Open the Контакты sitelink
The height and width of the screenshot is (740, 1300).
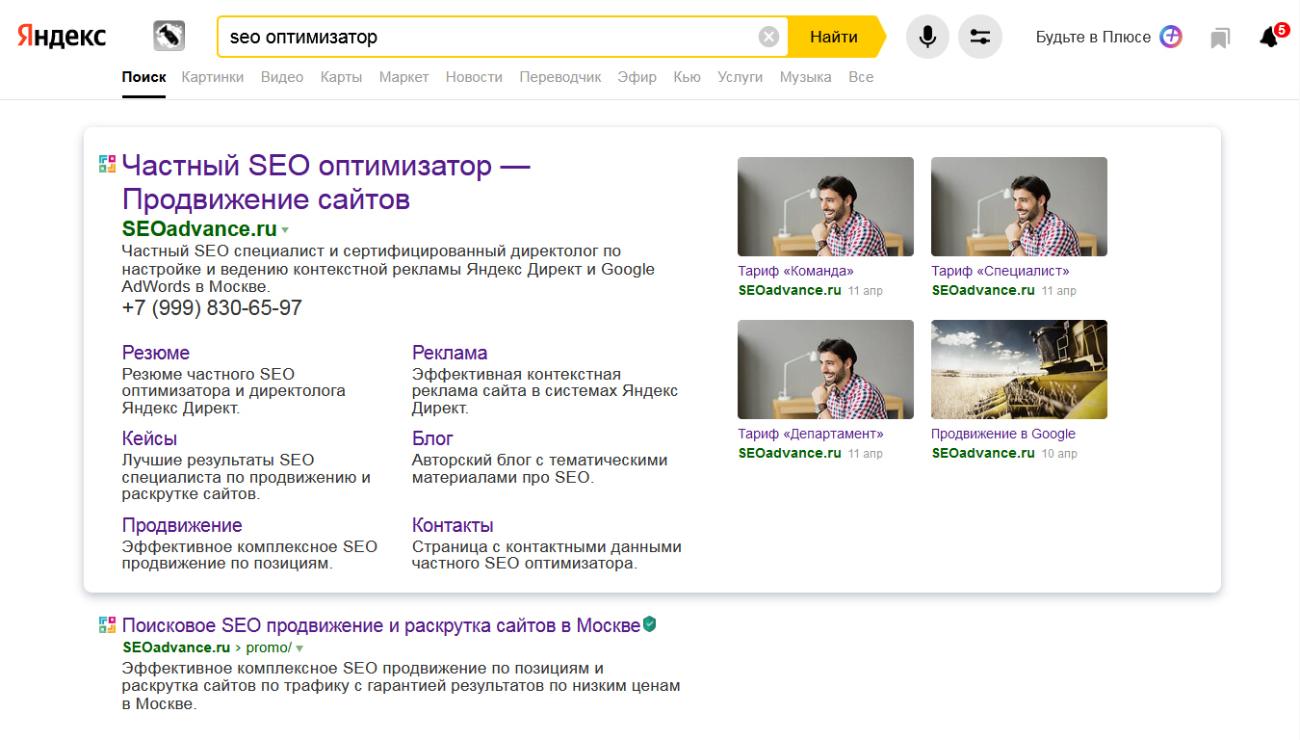click(453, 525)
